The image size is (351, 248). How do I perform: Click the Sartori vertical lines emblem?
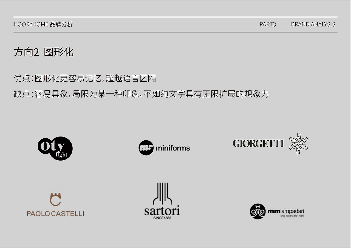tap(162, 194)
